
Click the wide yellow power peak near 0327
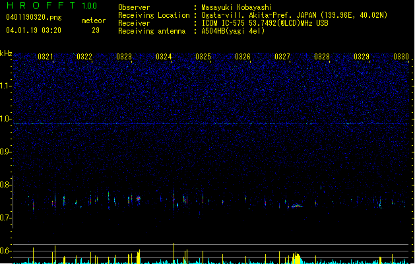click(x=297, y=258)
